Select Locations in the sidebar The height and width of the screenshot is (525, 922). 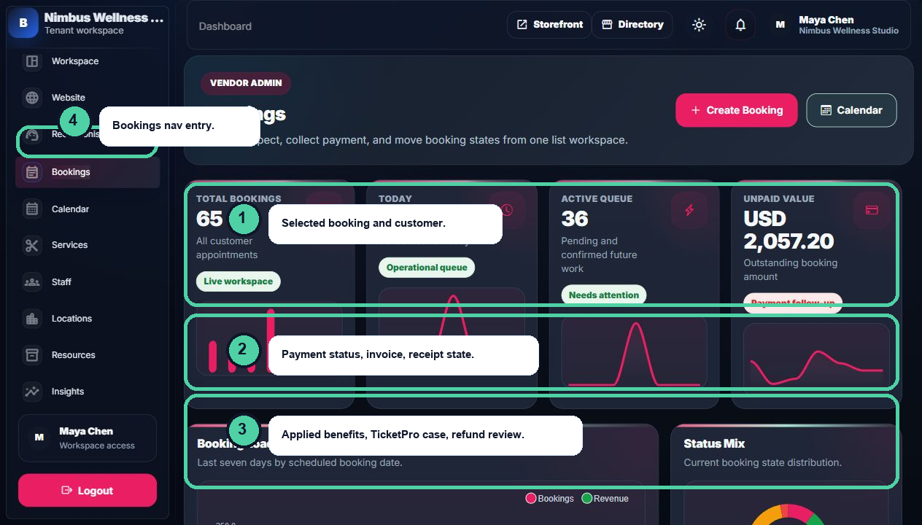tap(88, 319)
